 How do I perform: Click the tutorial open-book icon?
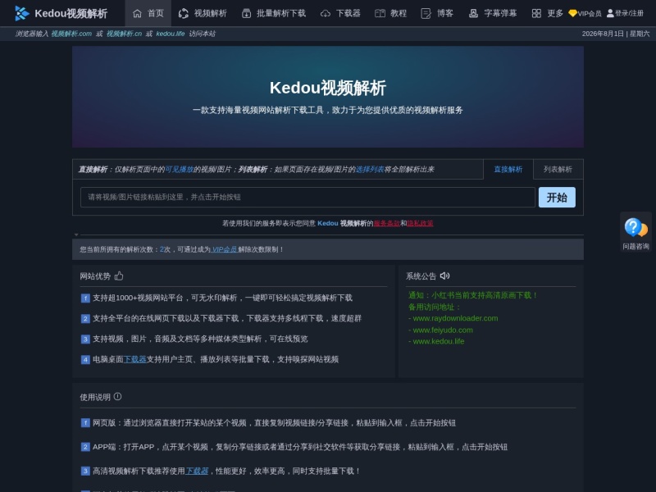(380, 13)
